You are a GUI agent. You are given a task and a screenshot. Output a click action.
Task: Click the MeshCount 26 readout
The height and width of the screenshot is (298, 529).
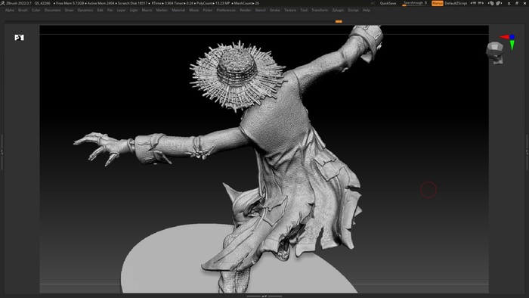click(x=246, y=3)
